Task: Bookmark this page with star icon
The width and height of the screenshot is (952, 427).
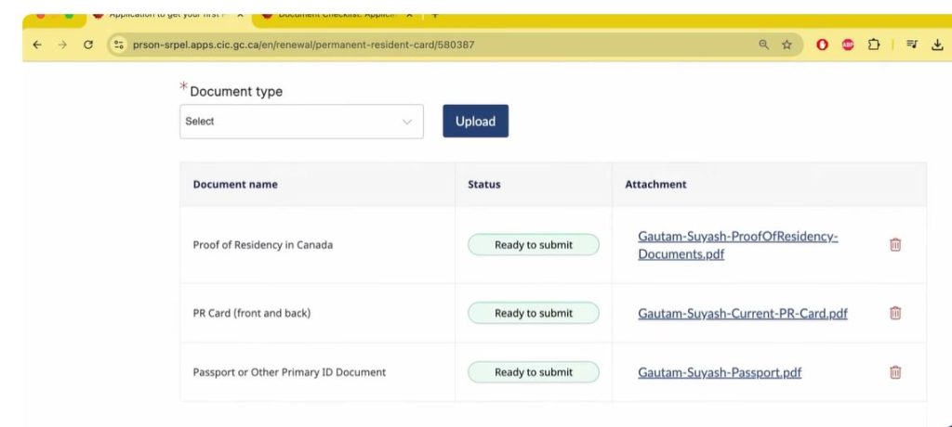Action: click(787, 45)
